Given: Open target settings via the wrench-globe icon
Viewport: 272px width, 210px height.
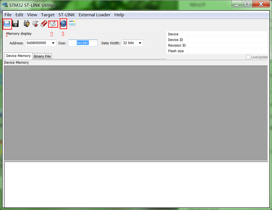Looking at the screenshot, I should pyautogui.click(x=63, y=24).
